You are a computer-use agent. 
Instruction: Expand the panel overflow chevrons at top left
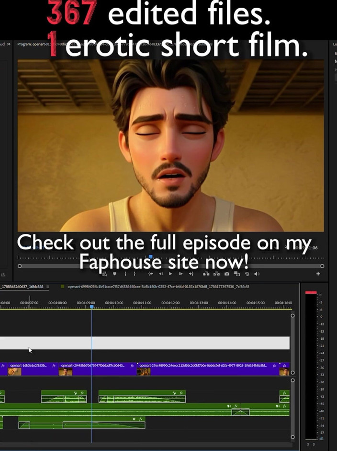(x=9, y=44)
